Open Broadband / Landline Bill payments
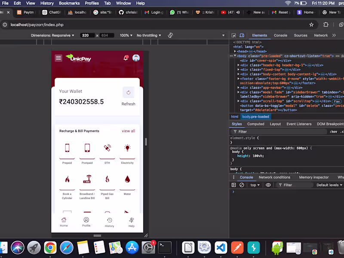This screenshot has width=344, height=258. [x=87, y=179]
